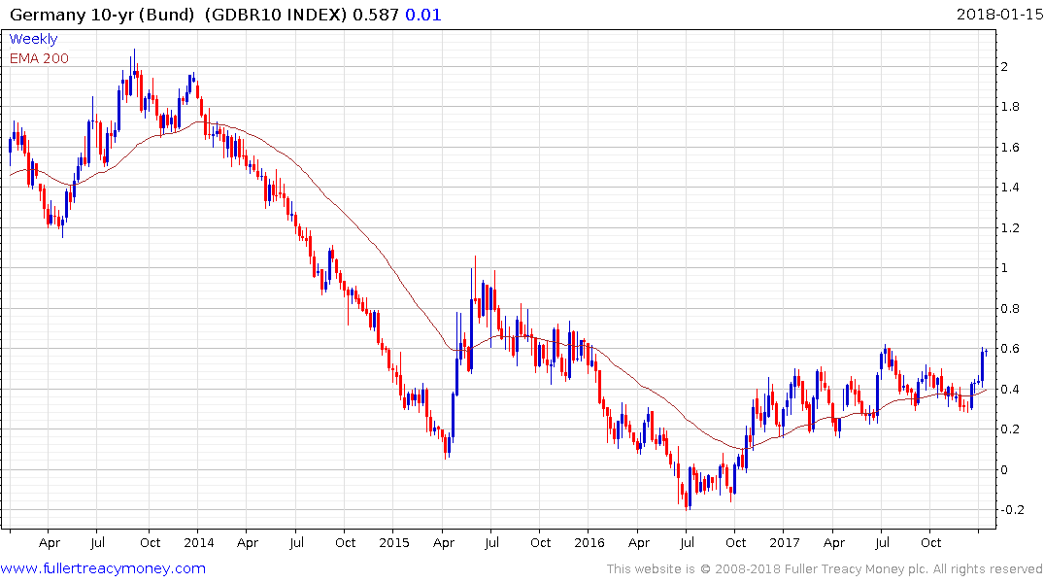
Task: Click the y-axis label '0'
Action: (x=1004, y=469)
